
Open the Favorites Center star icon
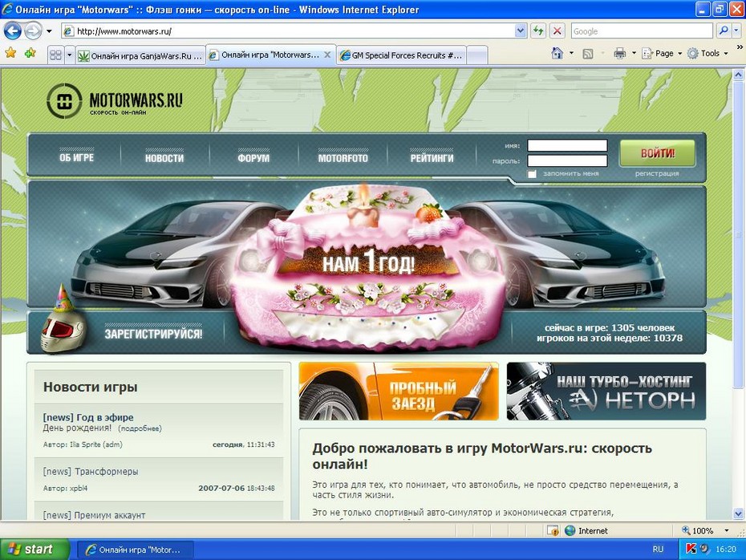click(10, 53)
